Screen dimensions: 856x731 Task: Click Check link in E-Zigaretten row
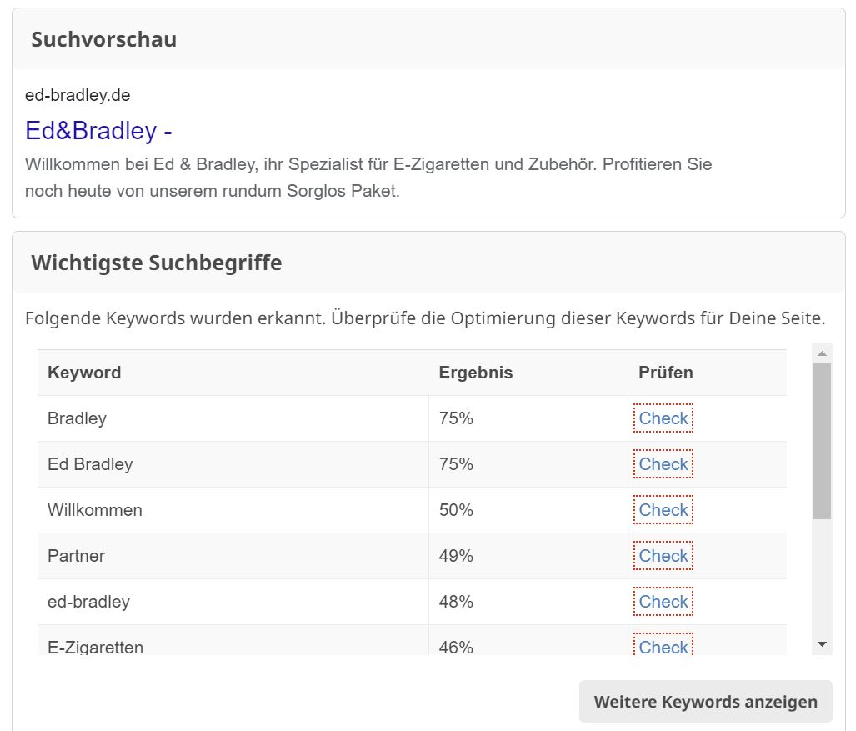[663, 645]
